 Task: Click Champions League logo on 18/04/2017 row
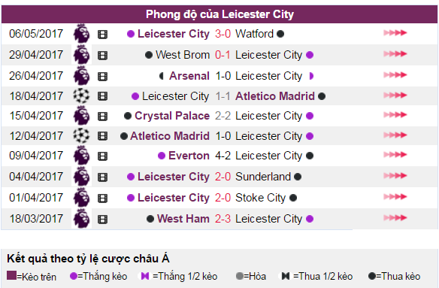(81, 95)
